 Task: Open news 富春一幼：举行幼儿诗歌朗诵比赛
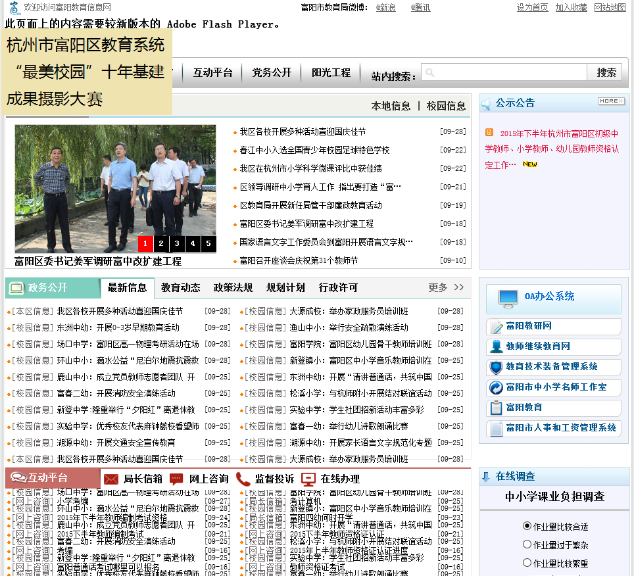(x=349, y=427)
